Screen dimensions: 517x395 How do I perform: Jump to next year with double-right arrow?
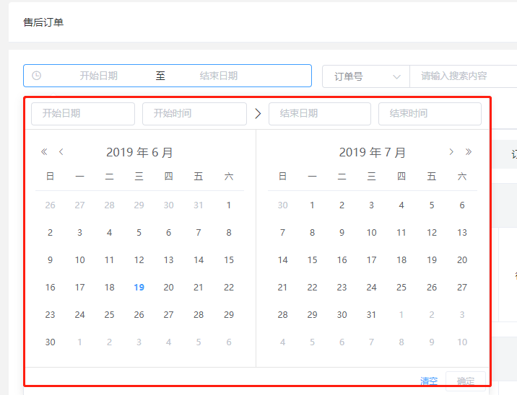(469, 152)
